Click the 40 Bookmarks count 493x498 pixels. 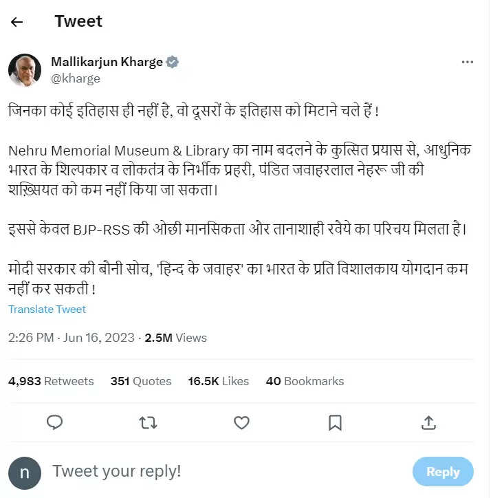click(x=305, y=381)
